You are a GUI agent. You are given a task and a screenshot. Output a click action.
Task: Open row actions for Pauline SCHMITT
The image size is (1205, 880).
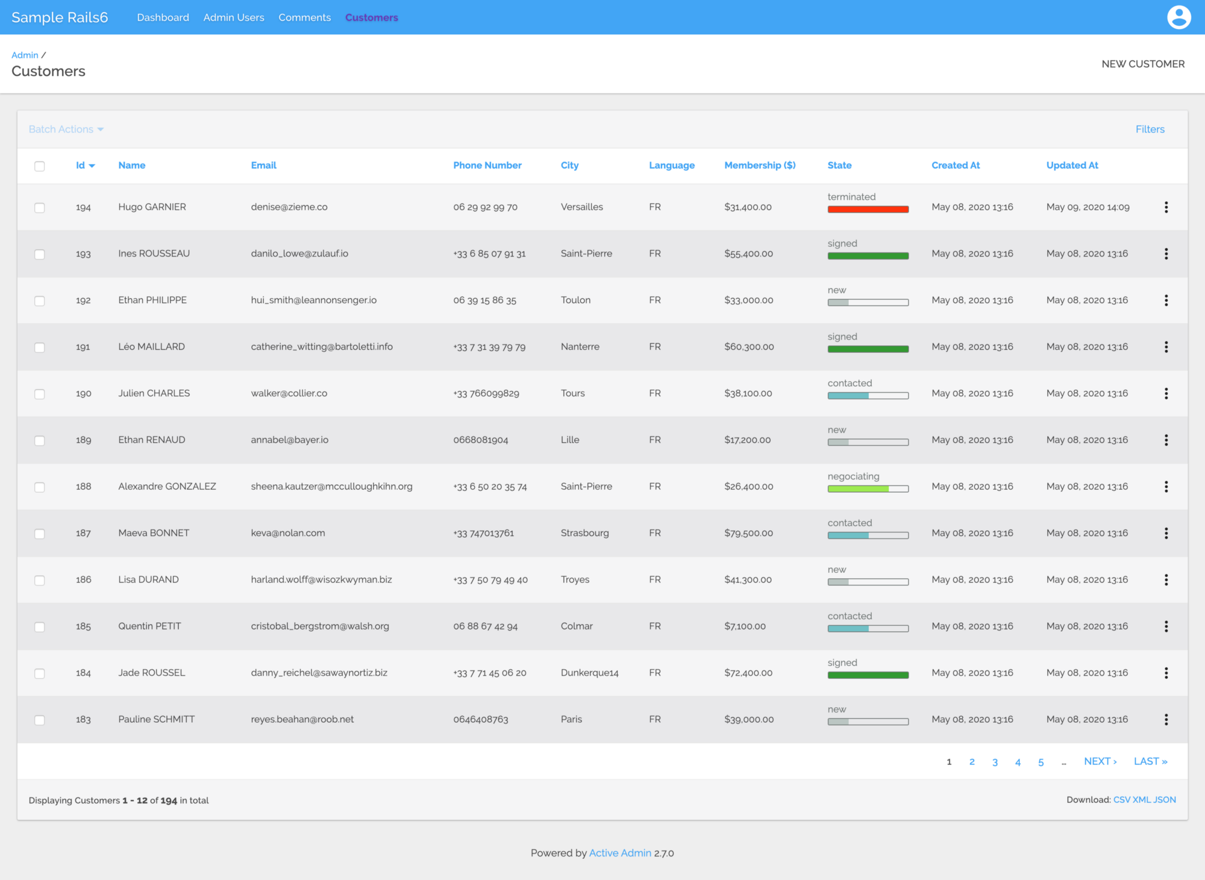click(x=1166, y=720)
